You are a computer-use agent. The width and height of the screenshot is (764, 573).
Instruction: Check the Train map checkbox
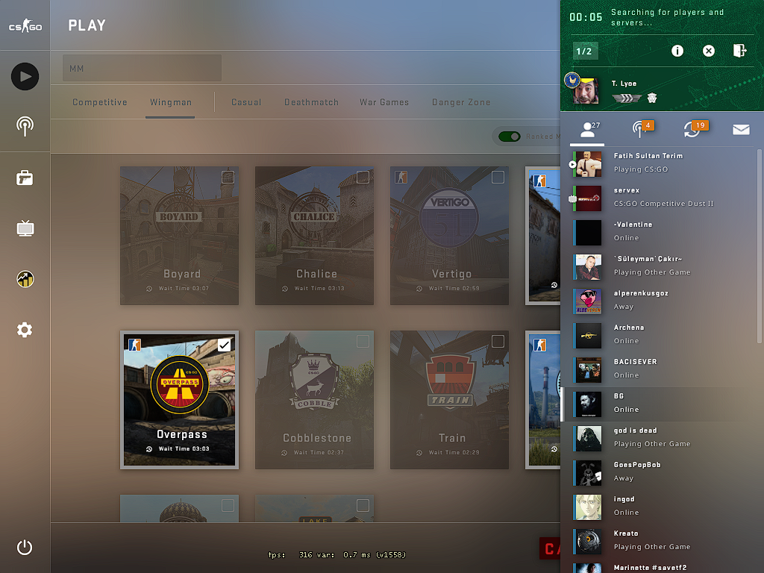click(x=498, y=342)
